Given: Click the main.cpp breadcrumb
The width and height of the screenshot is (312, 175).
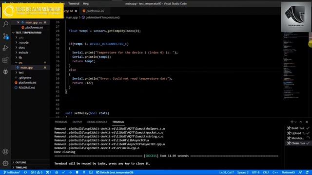Looking at the screenshot, I should click(72, 17).
